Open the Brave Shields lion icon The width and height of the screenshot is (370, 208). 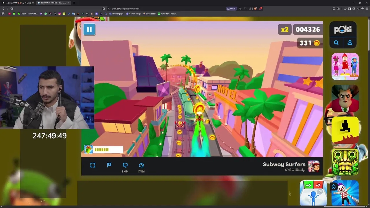pyautogui.click(x=256, y=9)
